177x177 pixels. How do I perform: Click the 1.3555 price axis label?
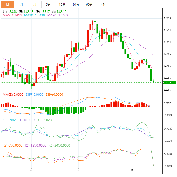tap(167, 54)
